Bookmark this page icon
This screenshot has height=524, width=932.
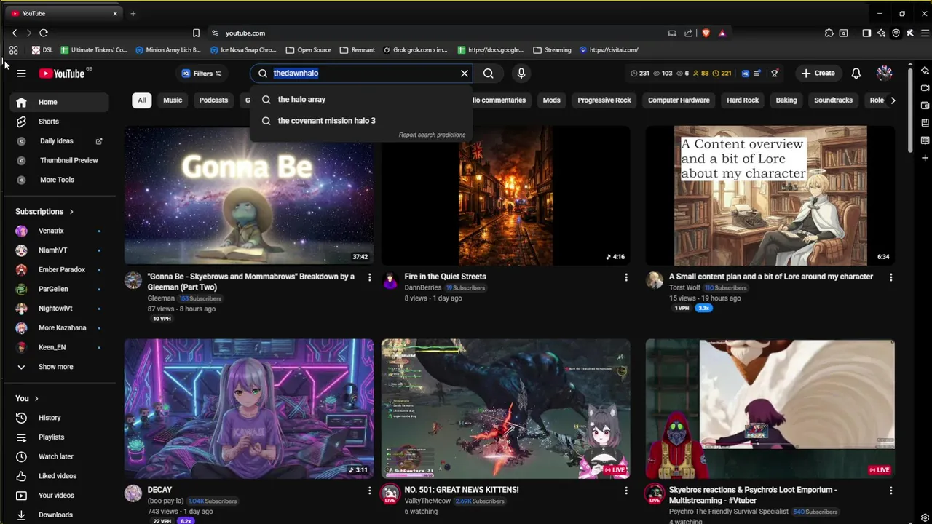[196, 33]
